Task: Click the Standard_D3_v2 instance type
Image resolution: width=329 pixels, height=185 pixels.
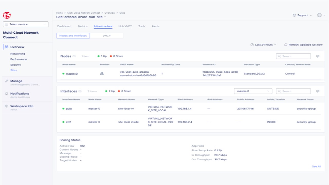Action: tap(254, 74)
